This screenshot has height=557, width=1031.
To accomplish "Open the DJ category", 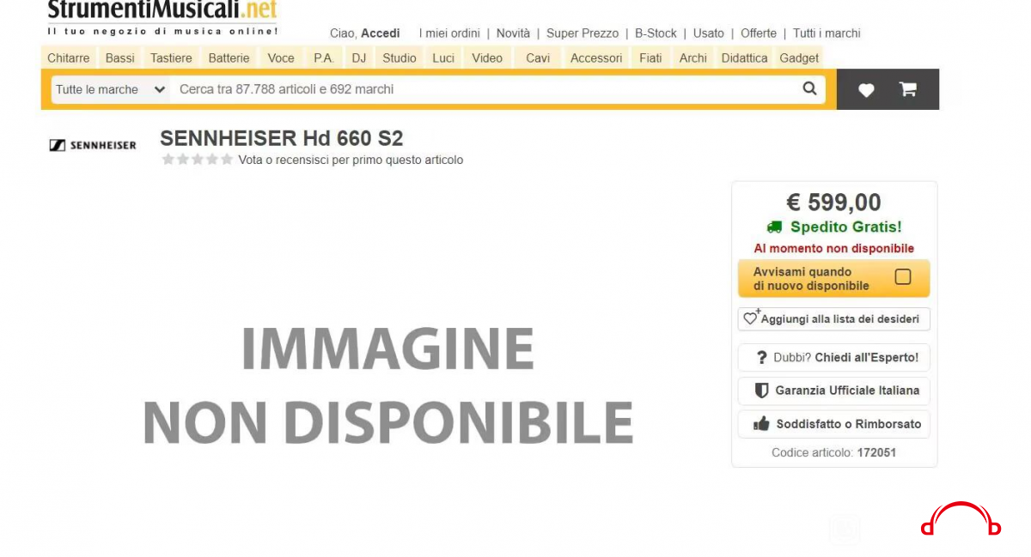I will click(359, 58).
